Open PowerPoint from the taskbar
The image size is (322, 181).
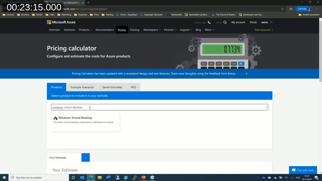pos(143,178)
